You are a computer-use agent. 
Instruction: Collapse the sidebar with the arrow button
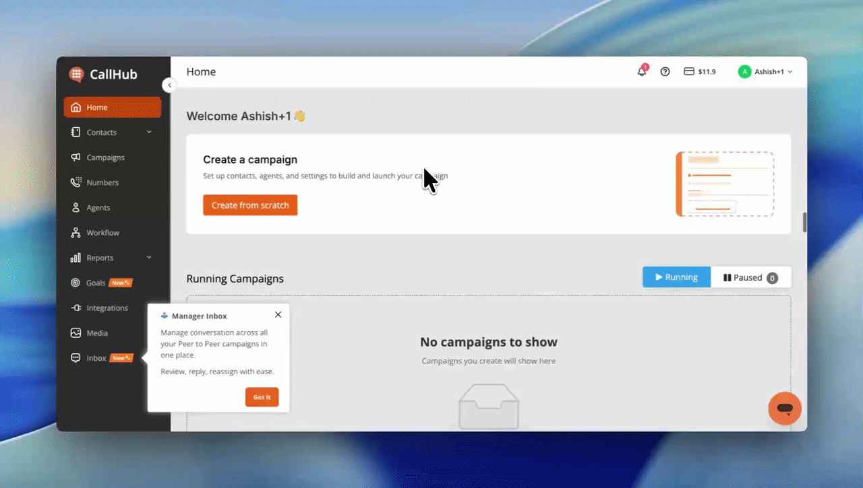pyautogui.click(x=169, y=85)
